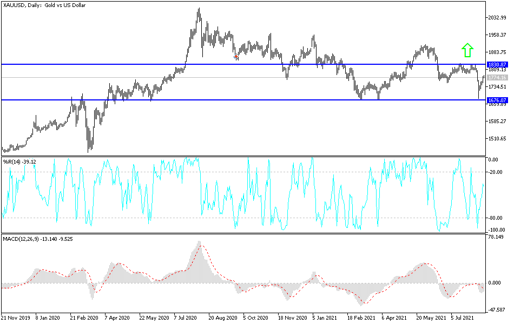Click the 8 Jan 2020 date label
Viewport: 514px width, 324px height.
[x=48, y=318]
